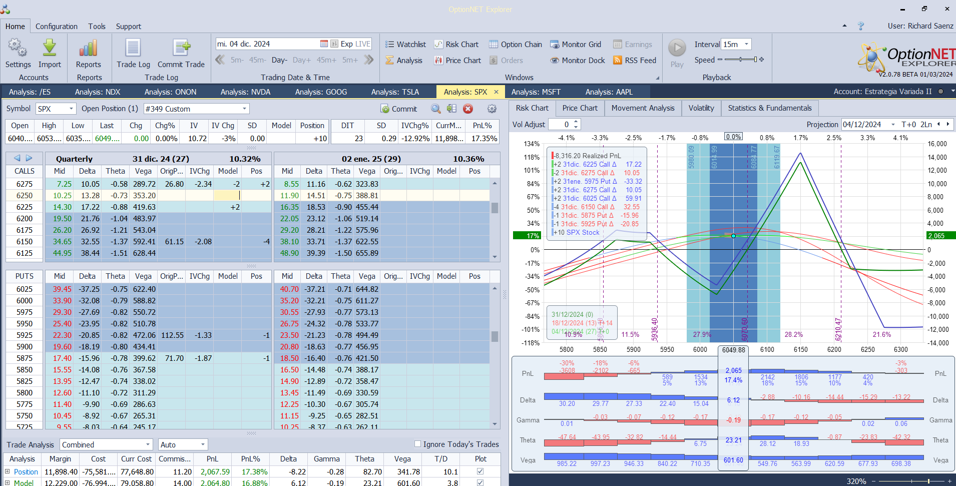Open the Statistics & Fundamentals tab
This screenshot has width=956, height=486.
[770, 108]
